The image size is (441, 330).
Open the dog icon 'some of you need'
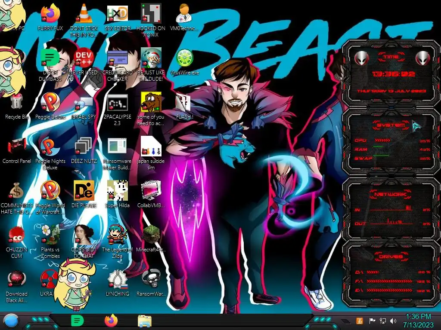click(151, 102)
